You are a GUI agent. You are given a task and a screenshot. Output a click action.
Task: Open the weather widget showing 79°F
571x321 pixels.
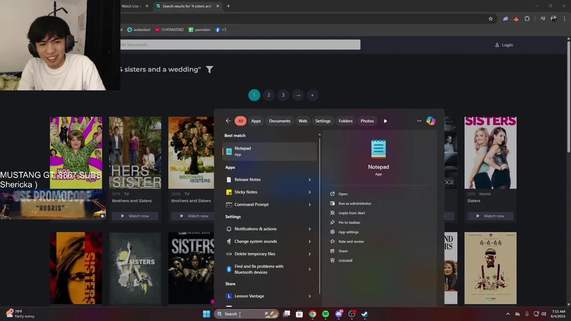pyautogui.click(x=21, y=314)
